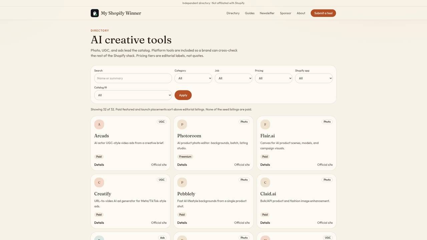
Task: Open Details for Claid.ai
Action: tap(265, 223)
